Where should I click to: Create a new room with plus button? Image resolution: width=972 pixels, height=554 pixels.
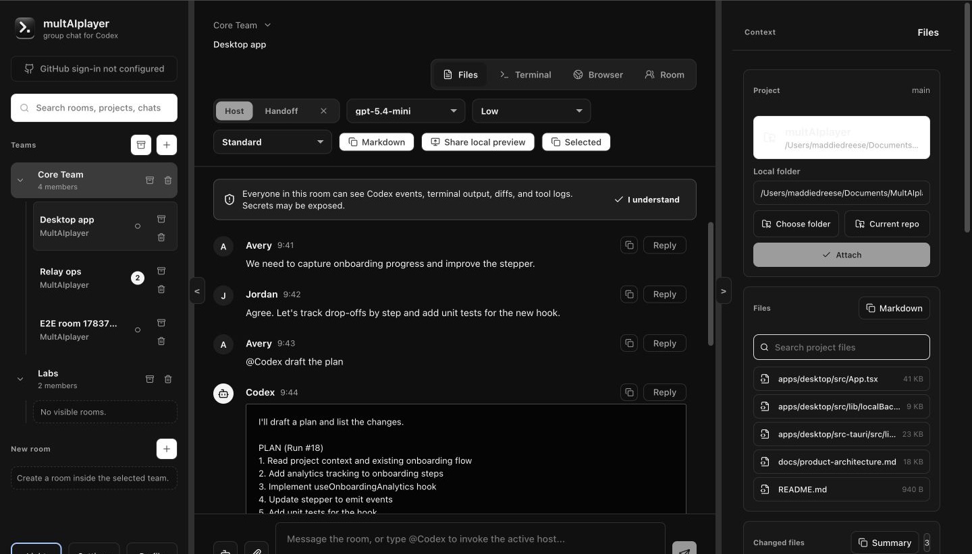tap(167, 449)
